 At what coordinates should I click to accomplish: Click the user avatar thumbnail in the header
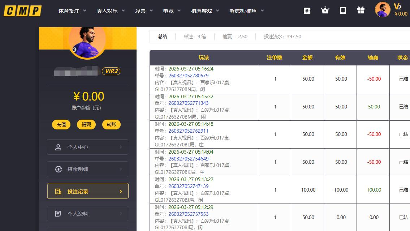tap(383, 10)
